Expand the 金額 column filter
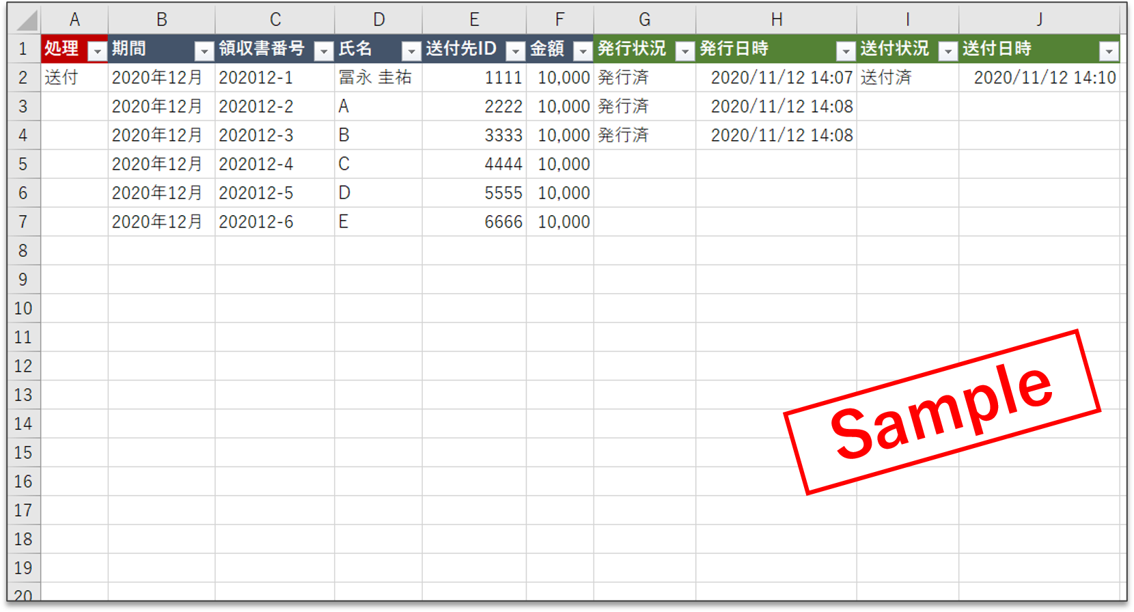 [583, 51]
